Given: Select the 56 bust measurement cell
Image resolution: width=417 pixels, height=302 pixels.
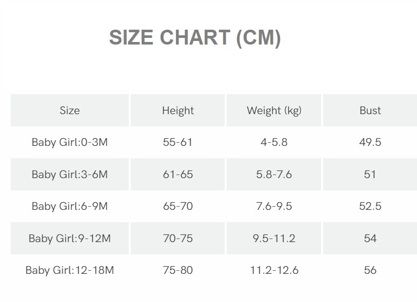Looking at the screenshot, I should click(x=370, y=270).
